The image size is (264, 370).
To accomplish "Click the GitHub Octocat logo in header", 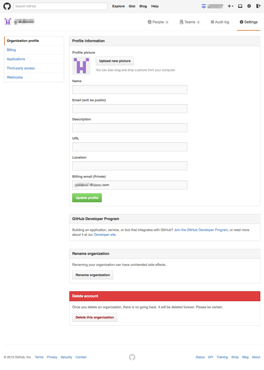I will pyautogui.click(x=7, y=6).
